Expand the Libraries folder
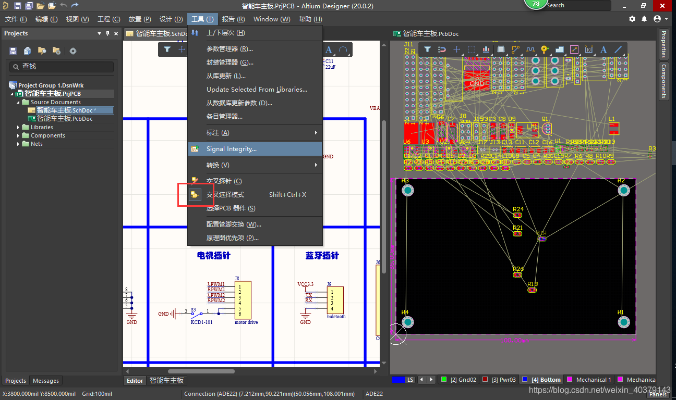The height and width of the screenshot is (400, 676). click(x=18, y=127)
